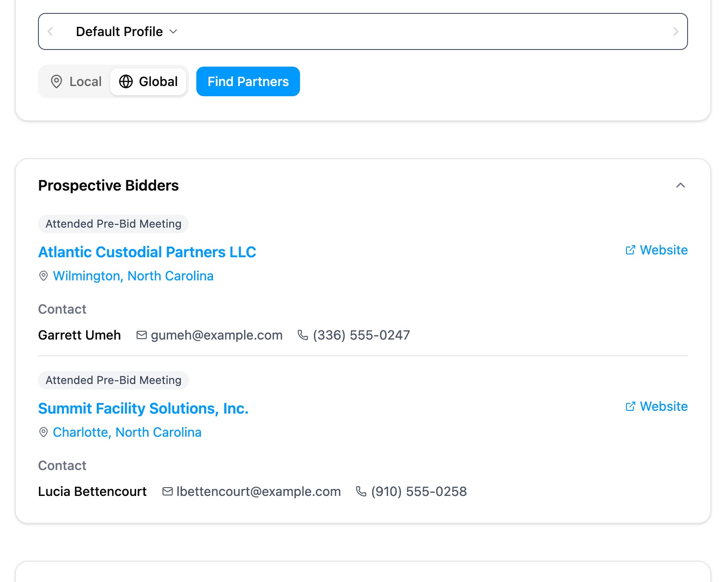The width and height of the screenshot is (726, 582).
Task: Click contact name Garrett Umeh
Action: [80, 335]
